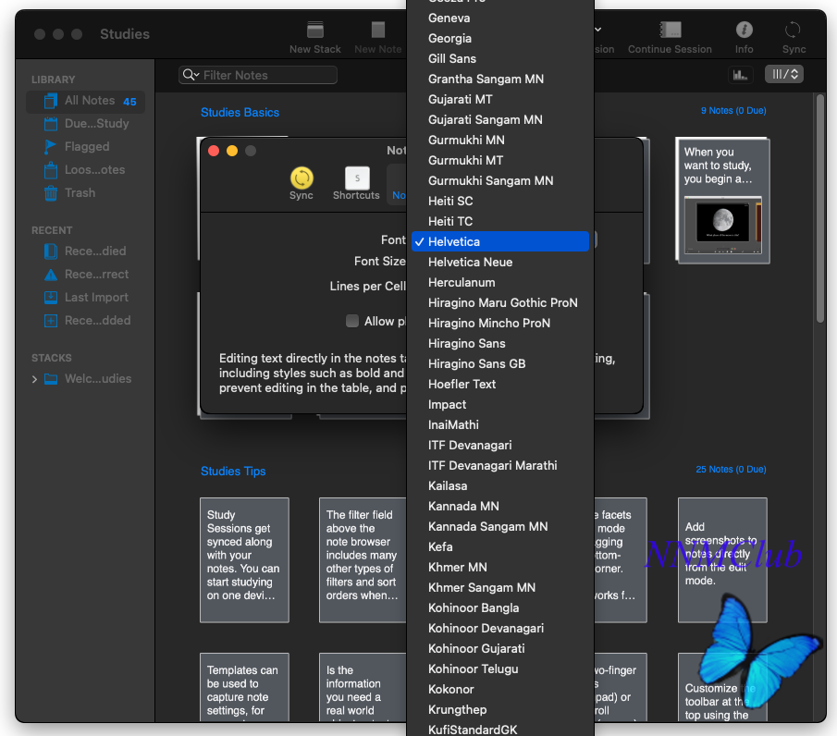This screenshot has width=837, height=736.
Task: Select Kohinoor Bangla font
Action: [x=500, y=607]
